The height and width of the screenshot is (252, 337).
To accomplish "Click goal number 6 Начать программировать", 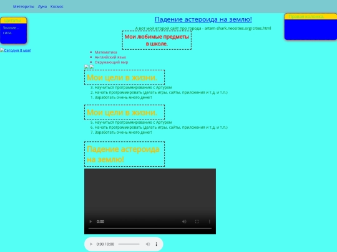I will point(161,128).
